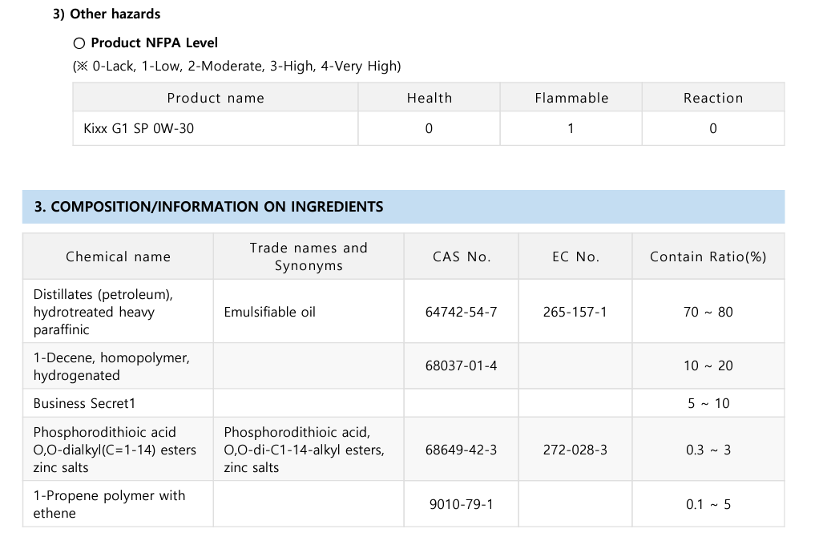Click the Contain Ratio(%) column header

[708, 256]
